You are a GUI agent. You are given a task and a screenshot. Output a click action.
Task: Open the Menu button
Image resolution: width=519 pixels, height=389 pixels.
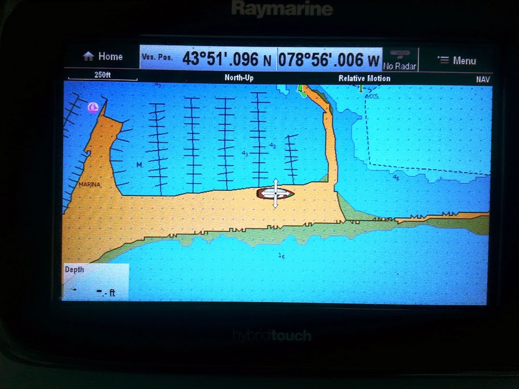pos(457,61)
